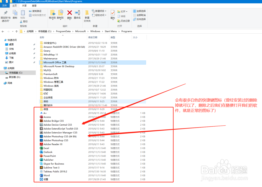
Task: Open the recent locations dropdown arrow
Action: (x=13, y=31)
